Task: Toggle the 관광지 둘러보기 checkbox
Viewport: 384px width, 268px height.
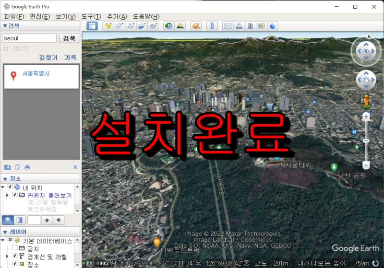Action: pyautogui.click(x=15, y=195)
